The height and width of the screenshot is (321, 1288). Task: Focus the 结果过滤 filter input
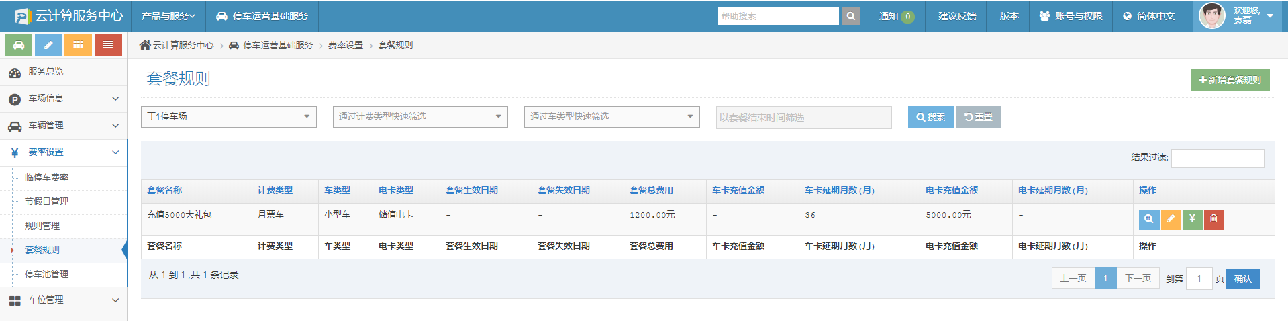(x=1218, y=158)
